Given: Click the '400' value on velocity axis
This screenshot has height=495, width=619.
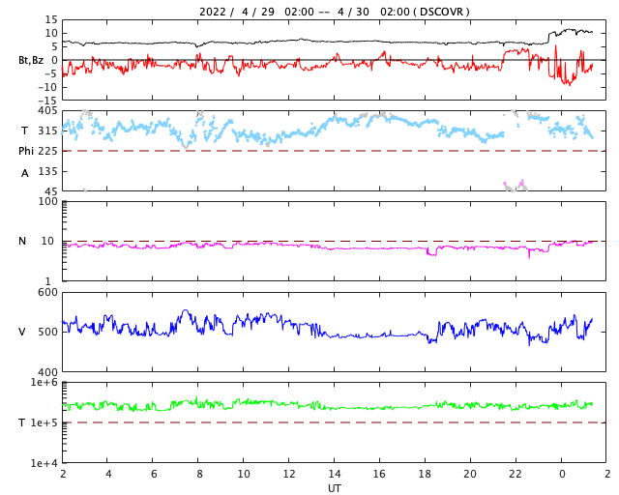Looking at the screenshot, I should [47, 372].
